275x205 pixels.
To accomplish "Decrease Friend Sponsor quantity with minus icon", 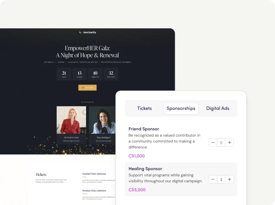I will coord(213,143).
